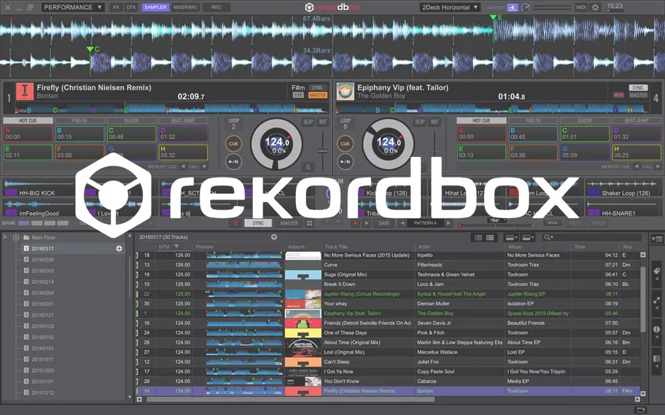Click deck 1 CUE button
The width and height of the screenshot is (665, 415).
pyautogui.click(x=233, y=144)
